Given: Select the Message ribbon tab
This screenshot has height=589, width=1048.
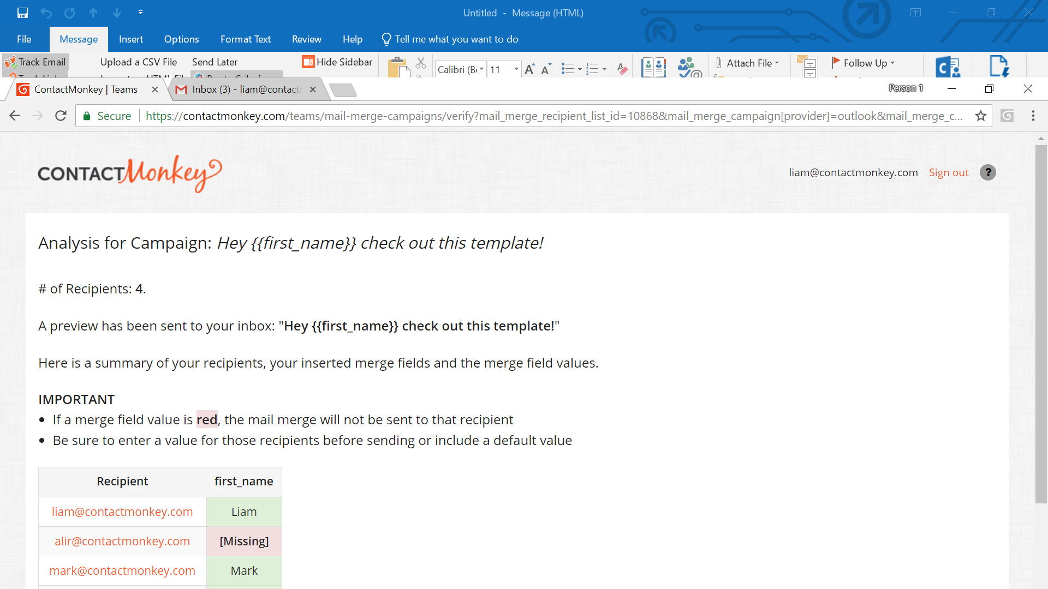Looking at the screenshot, I should pos(79,39).
